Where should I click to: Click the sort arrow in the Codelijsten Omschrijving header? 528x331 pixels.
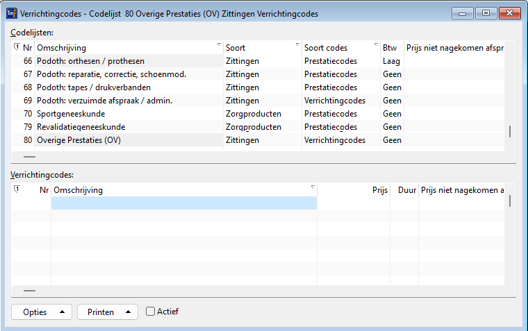[219, 44]
